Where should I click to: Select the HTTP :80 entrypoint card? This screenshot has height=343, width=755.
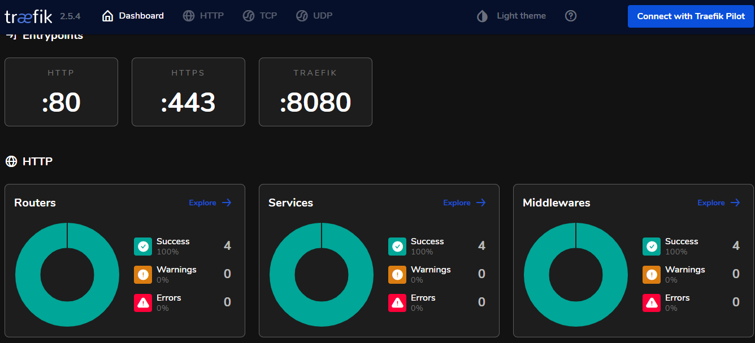coord(61,92)
